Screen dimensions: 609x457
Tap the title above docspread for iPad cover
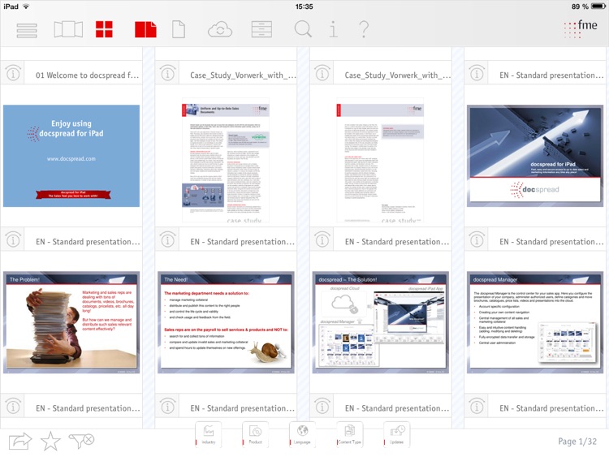[x=551, y=75]
